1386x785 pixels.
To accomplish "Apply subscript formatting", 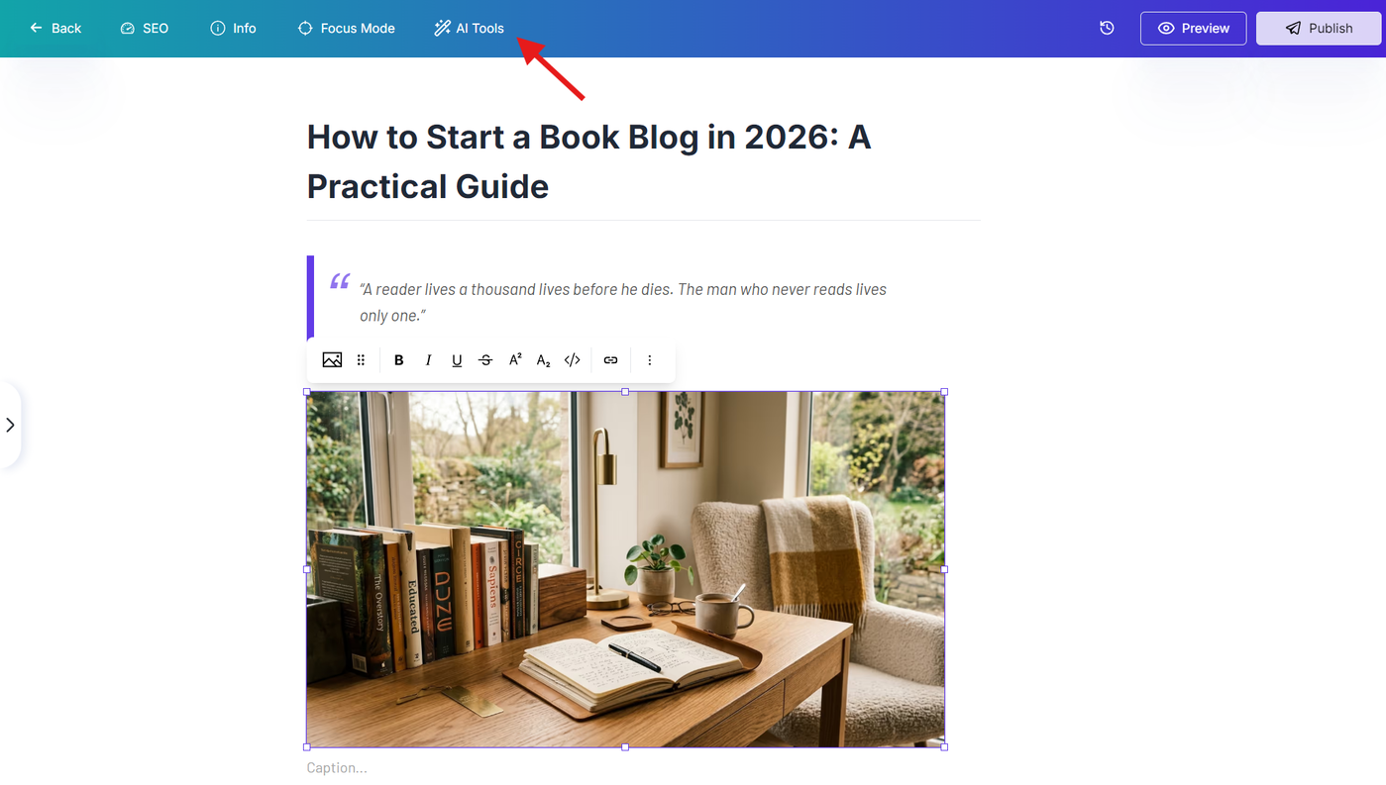I will (x=544, y=360).
